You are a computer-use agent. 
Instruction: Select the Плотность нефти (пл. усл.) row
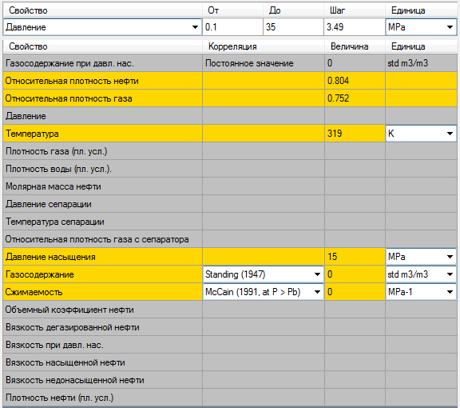point(230,398)
